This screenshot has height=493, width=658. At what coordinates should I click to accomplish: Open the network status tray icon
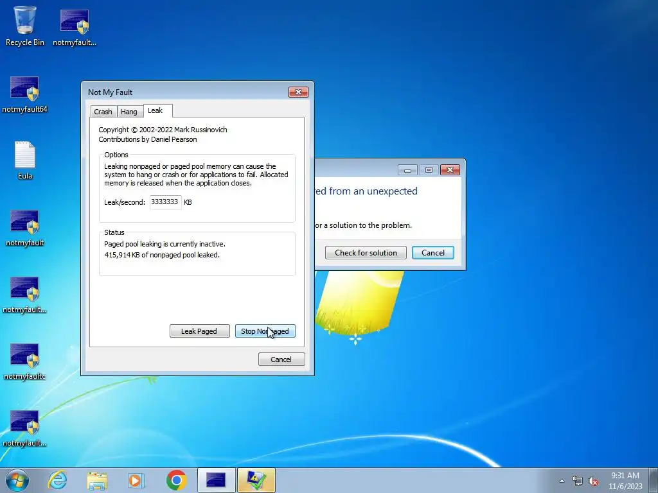pos(578,481)
